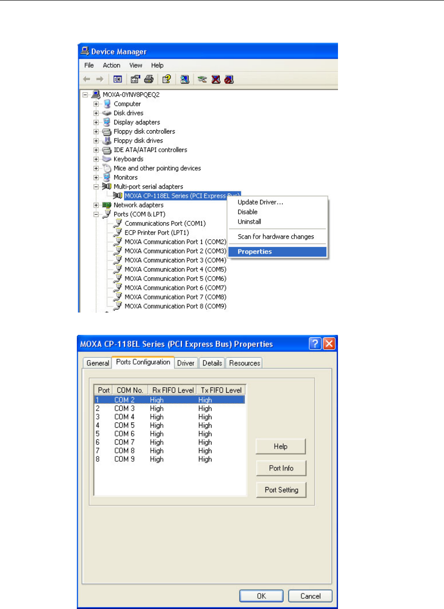Viewport: 444px width, 609px height.
Task: Click the Uninstall toolbar icon
Action: pos(216,79)
